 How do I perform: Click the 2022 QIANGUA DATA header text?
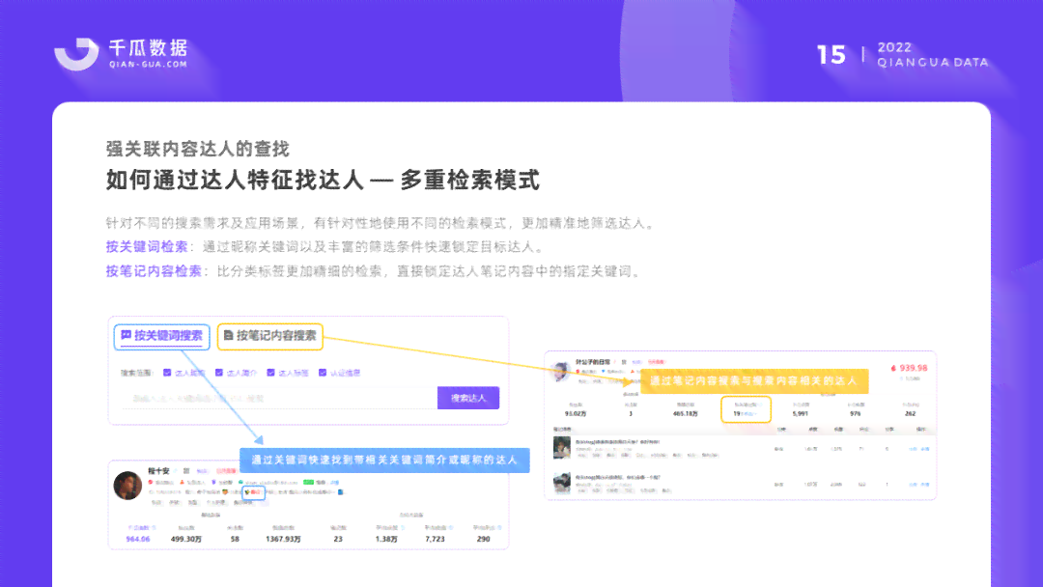[933, 54]
